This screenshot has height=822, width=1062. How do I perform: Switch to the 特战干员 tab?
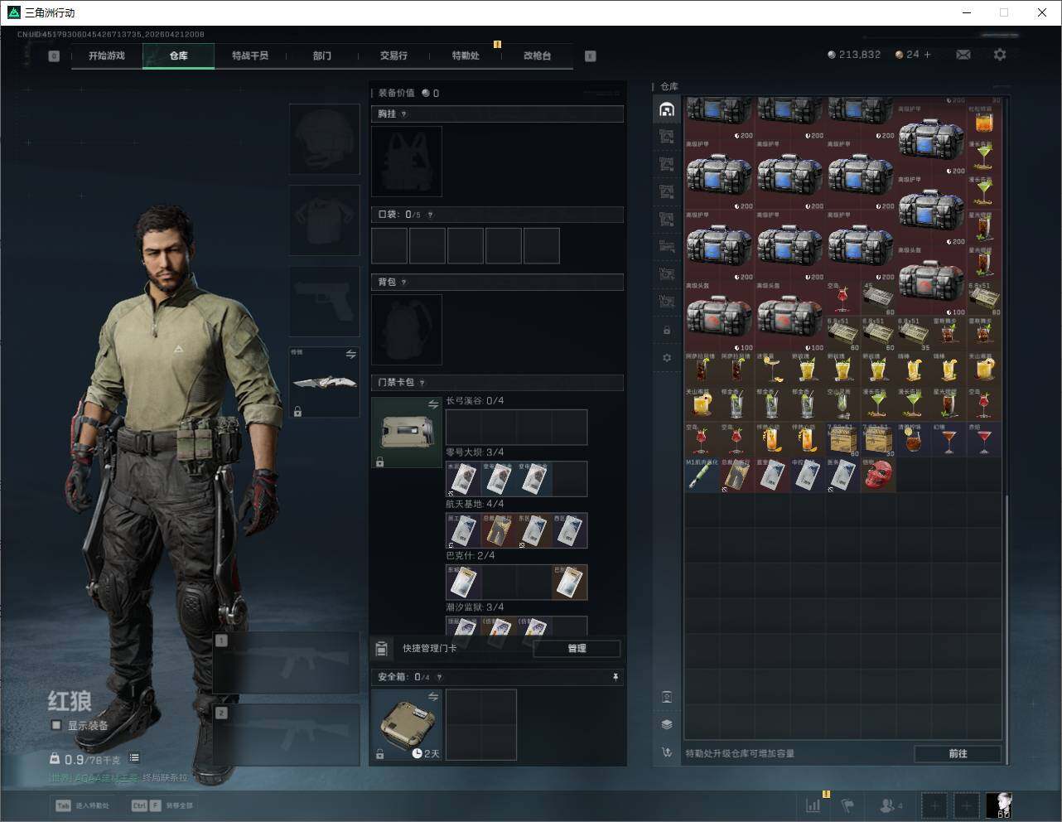tap(250, 56)
